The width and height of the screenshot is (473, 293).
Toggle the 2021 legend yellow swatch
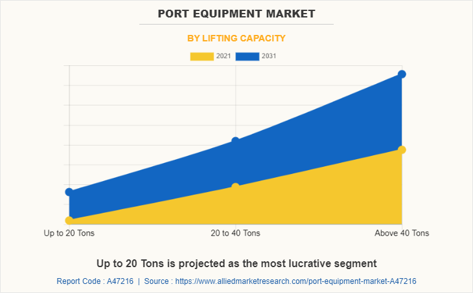point(202,56)
